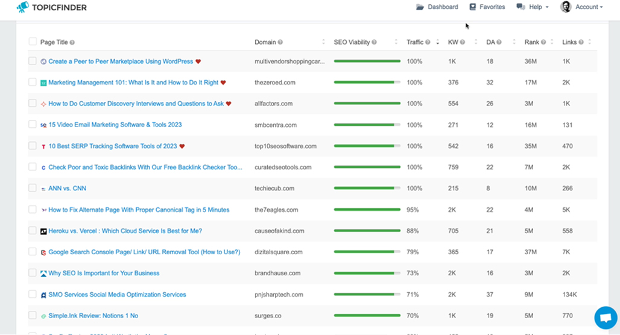Click heart icon on 10 Best SERP Tracking row
The width and height of the screenshot is (620, 335).
click(x=182, y=146)
